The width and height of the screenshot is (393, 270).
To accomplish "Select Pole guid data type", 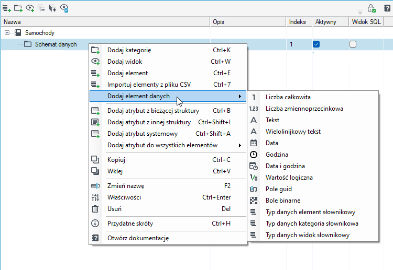I will click(x=313, y=189).
